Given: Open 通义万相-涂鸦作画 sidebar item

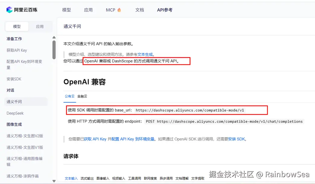Looking at the screenshot, I should click(x=23, y=176).
